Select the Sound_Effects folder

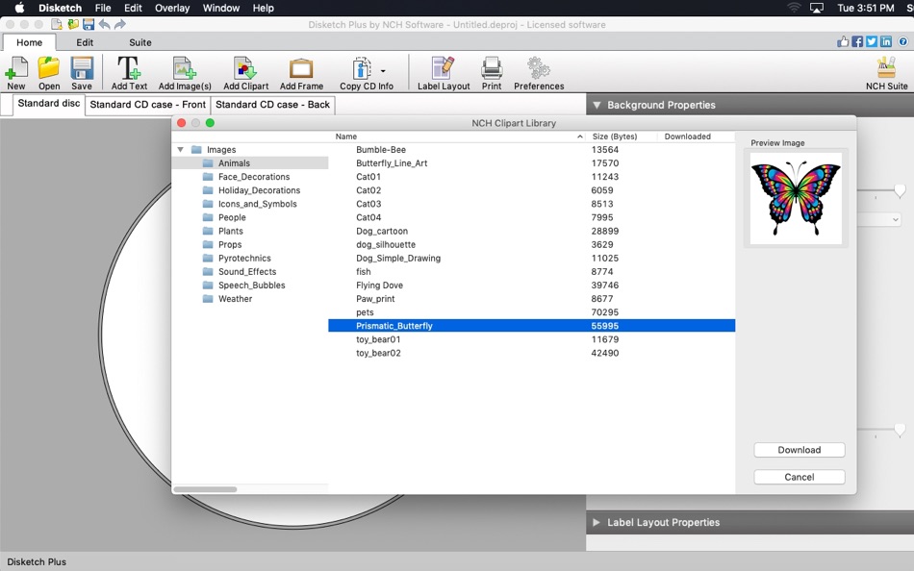[247, 271]
